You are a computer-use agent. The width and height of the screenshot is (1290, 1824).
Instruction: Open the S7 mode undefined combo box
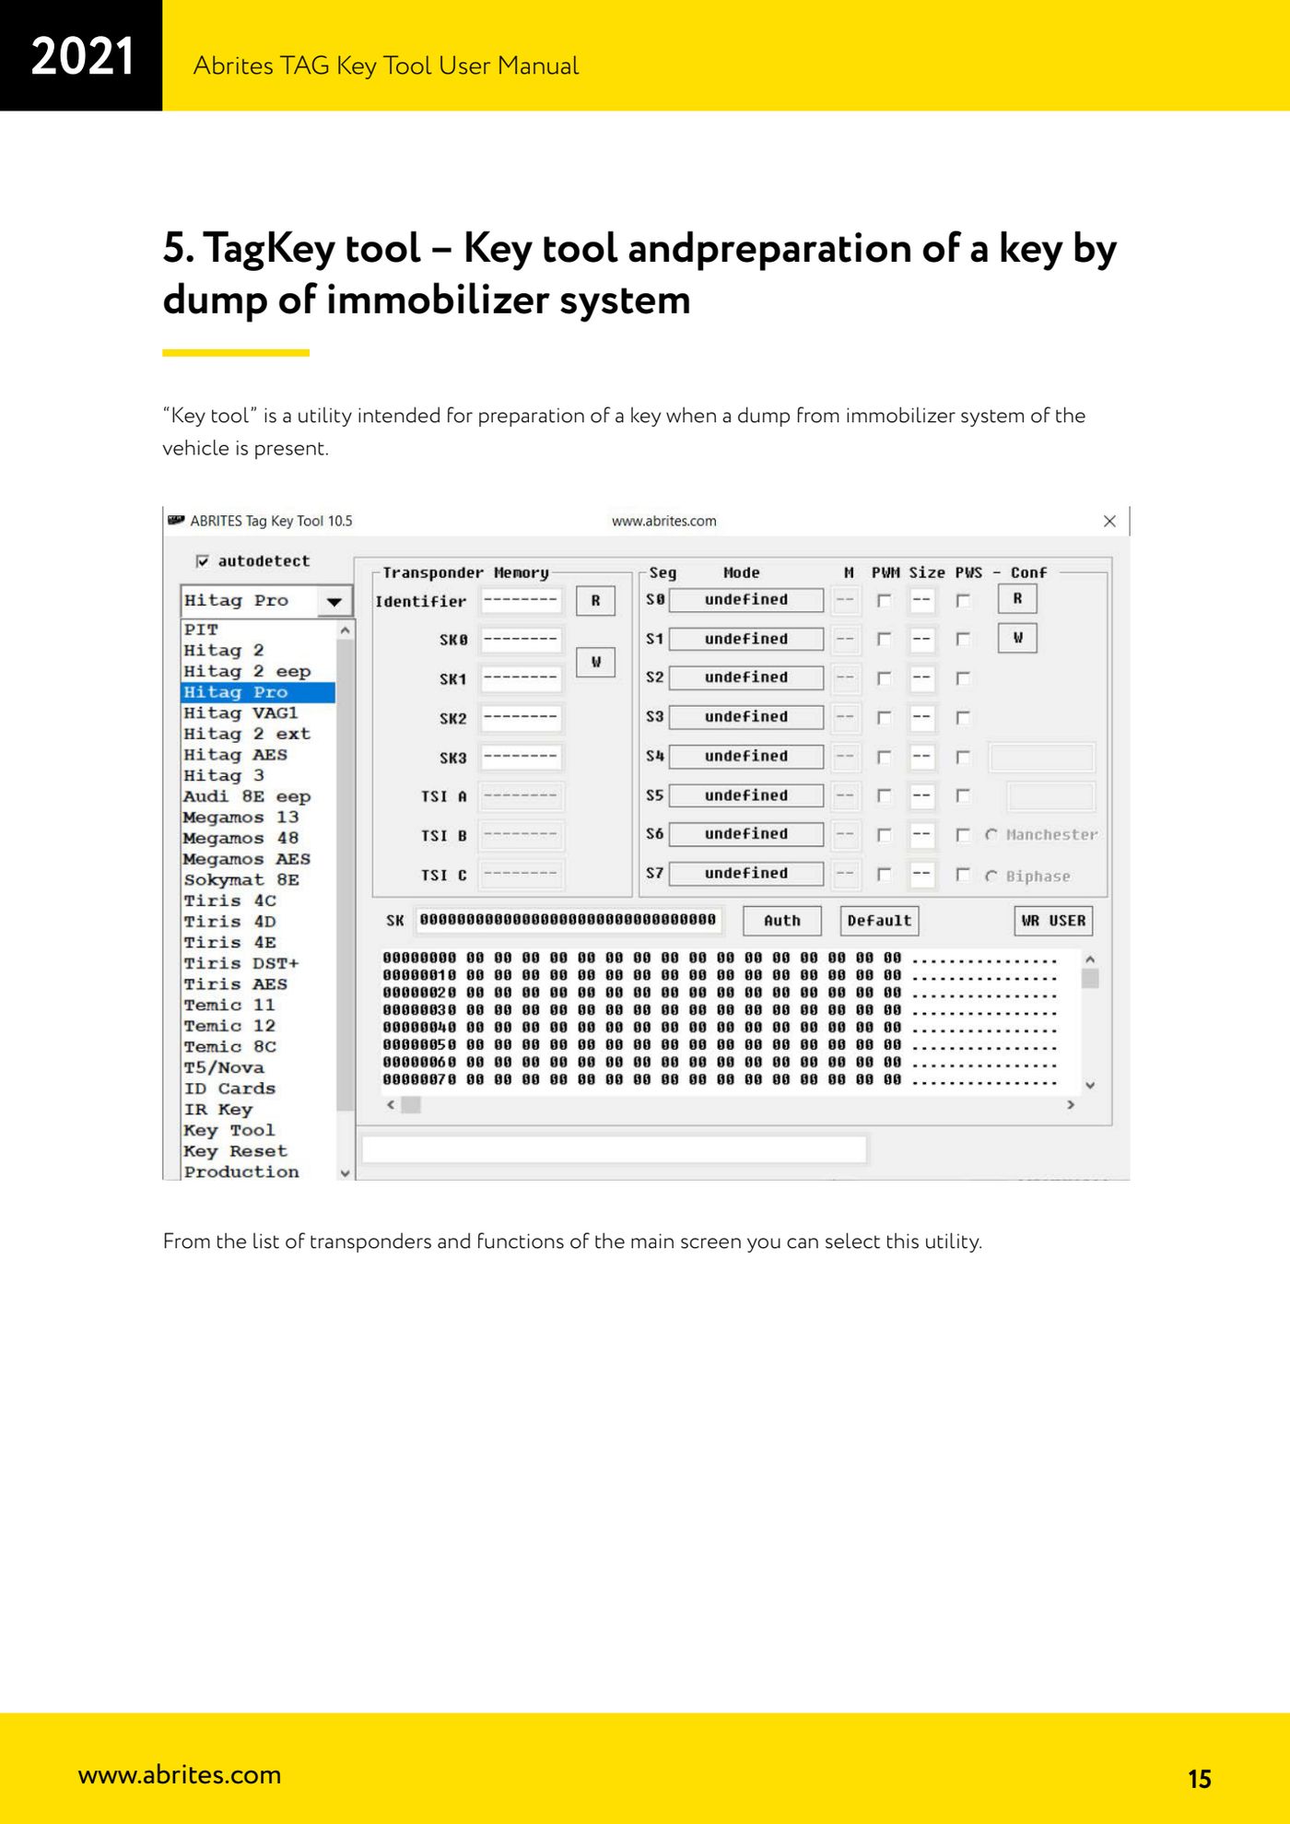(x=746, y=874)
